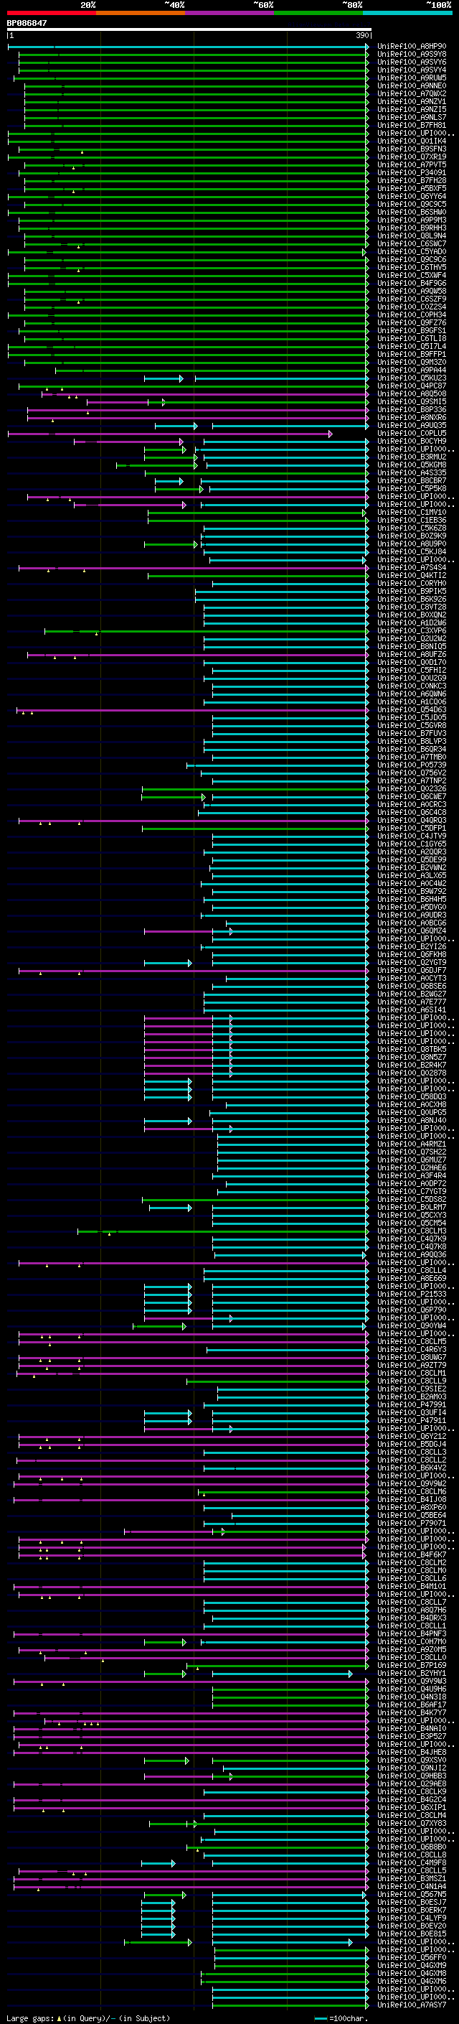
Task: Select hit UniRef100_A9RUW5
Action: coord(412,78)
